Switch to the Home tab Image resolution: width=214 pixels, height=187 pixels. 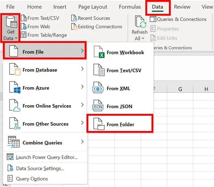[35, 7]
